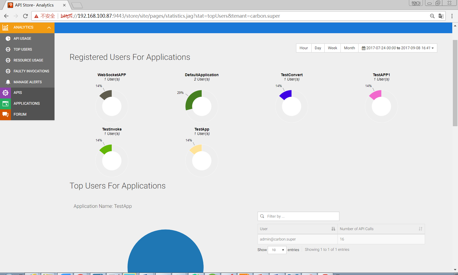Open the Chrome three-dot menu

[452, 16]
